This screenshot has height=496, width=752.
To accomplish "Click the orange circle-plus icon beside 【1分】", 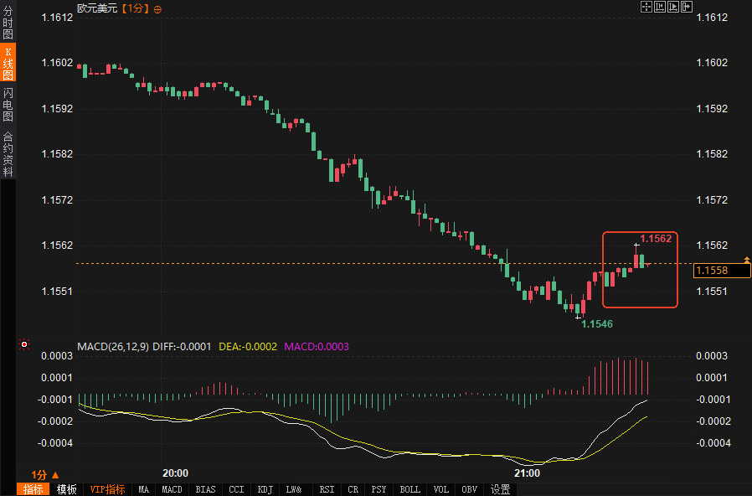I will 158,8.
